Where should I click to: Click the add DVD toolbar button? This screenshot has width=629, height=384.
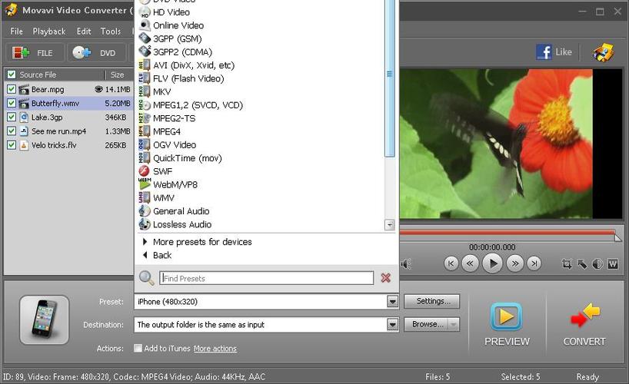click(97, 52)
